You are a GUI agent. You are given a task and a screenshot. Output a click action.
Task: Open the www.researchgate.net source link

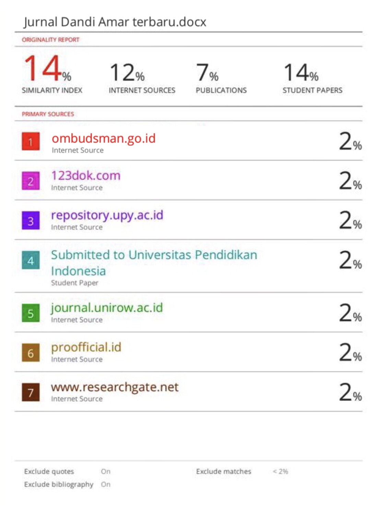[x=115, y=387]
